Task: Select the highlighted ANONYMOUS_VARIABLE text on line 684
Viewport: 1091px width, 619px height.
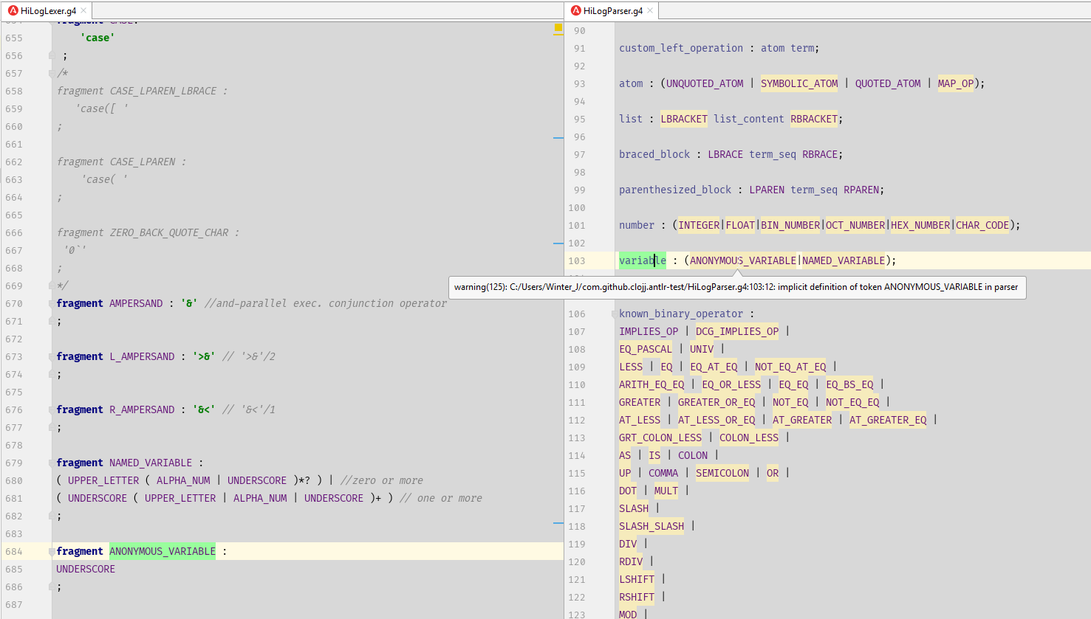Action: point(162,551)
